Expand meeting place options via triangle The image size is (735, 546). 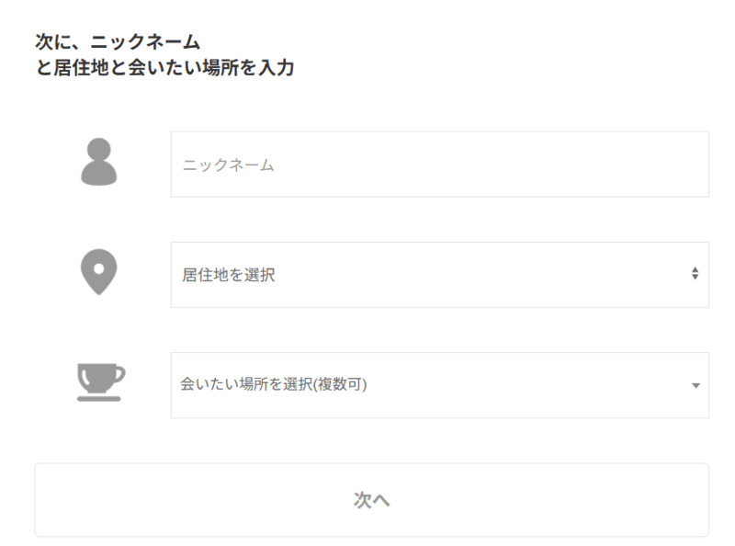click(x=695, y=385)
